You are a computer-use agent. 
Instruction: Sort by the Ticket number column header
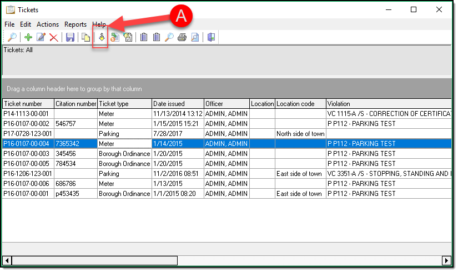point(28,104)
